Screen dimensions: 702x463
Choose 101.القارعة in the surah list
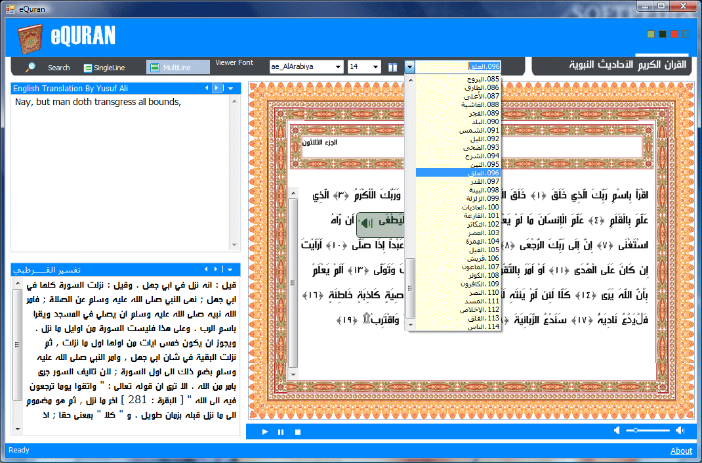(x=458, y=215)
